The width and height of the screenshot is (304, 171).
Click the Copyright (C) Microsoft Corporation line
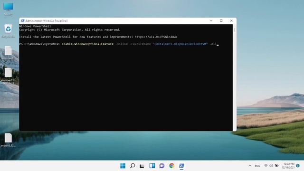[70, 30]
